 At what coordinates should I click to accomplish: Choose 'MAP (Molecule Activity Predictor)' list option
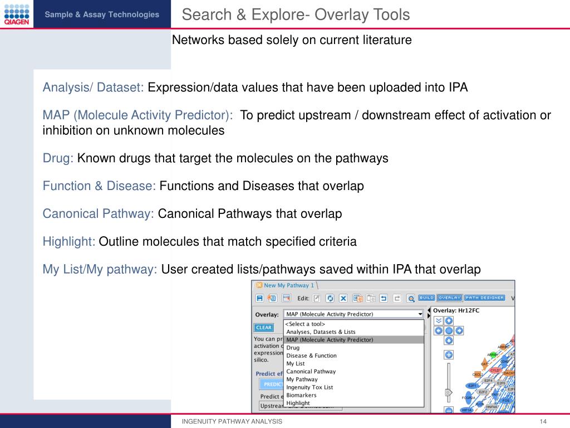click(353, 339)
